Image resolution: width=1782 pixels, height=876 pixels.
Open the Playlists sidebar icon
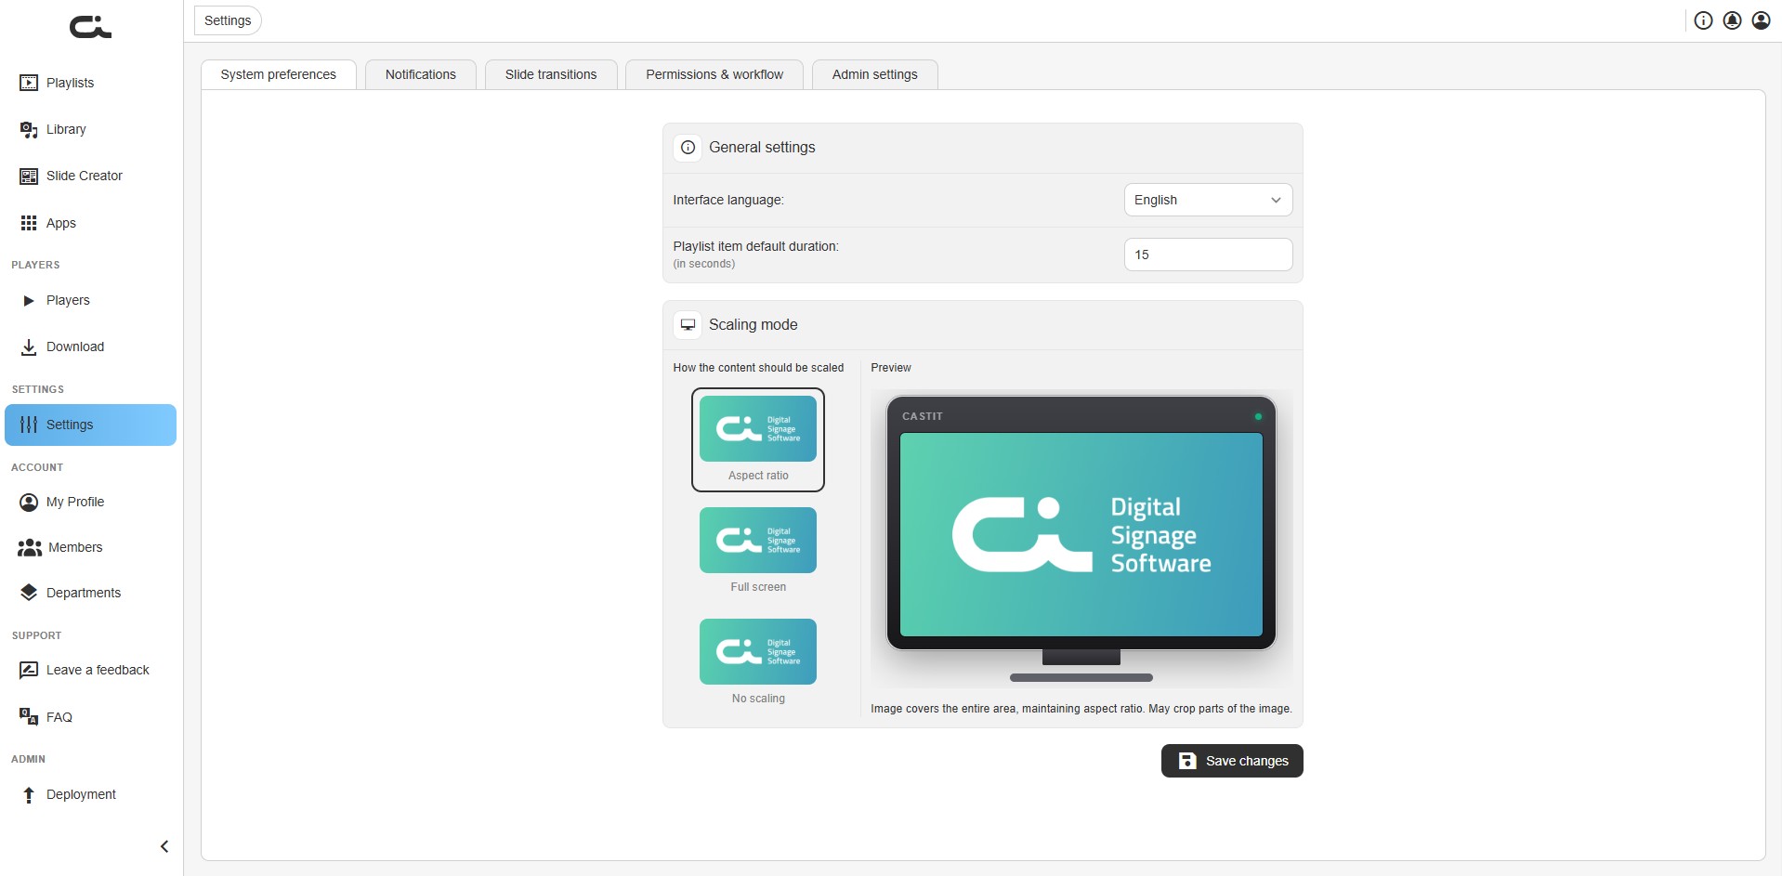tap(29, 83)
